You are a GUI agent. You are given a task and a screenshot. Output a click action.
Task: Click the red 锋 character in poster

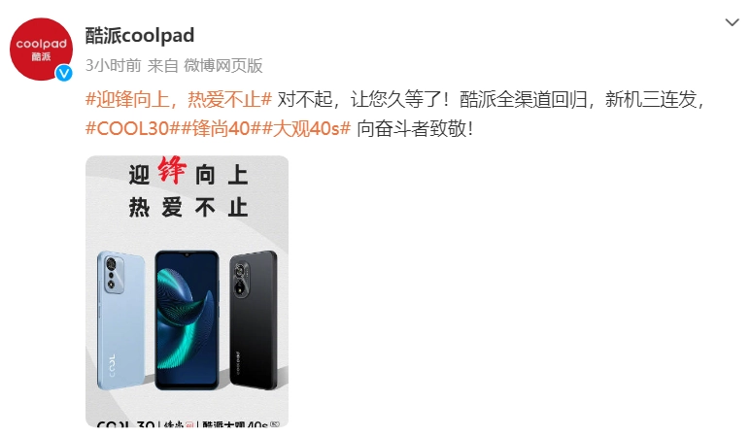pyautogui.click(x=172, y=171)
